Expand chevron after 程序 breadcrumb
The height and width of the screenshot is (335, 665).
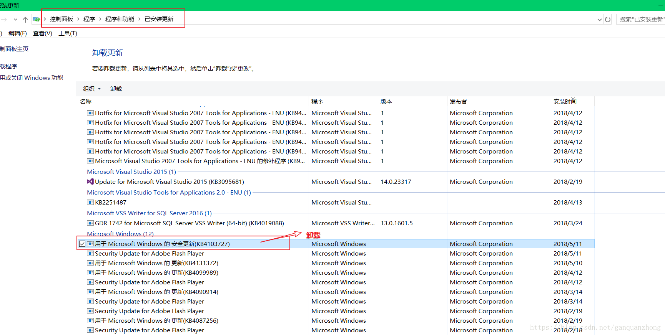[x=100, y=19]
